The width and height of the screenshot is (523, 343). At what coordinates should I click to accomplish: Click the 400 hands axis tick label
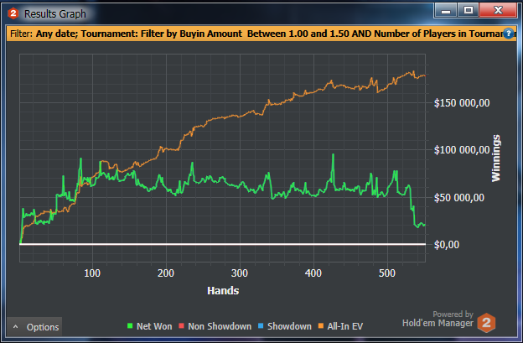tap(313, 273)
